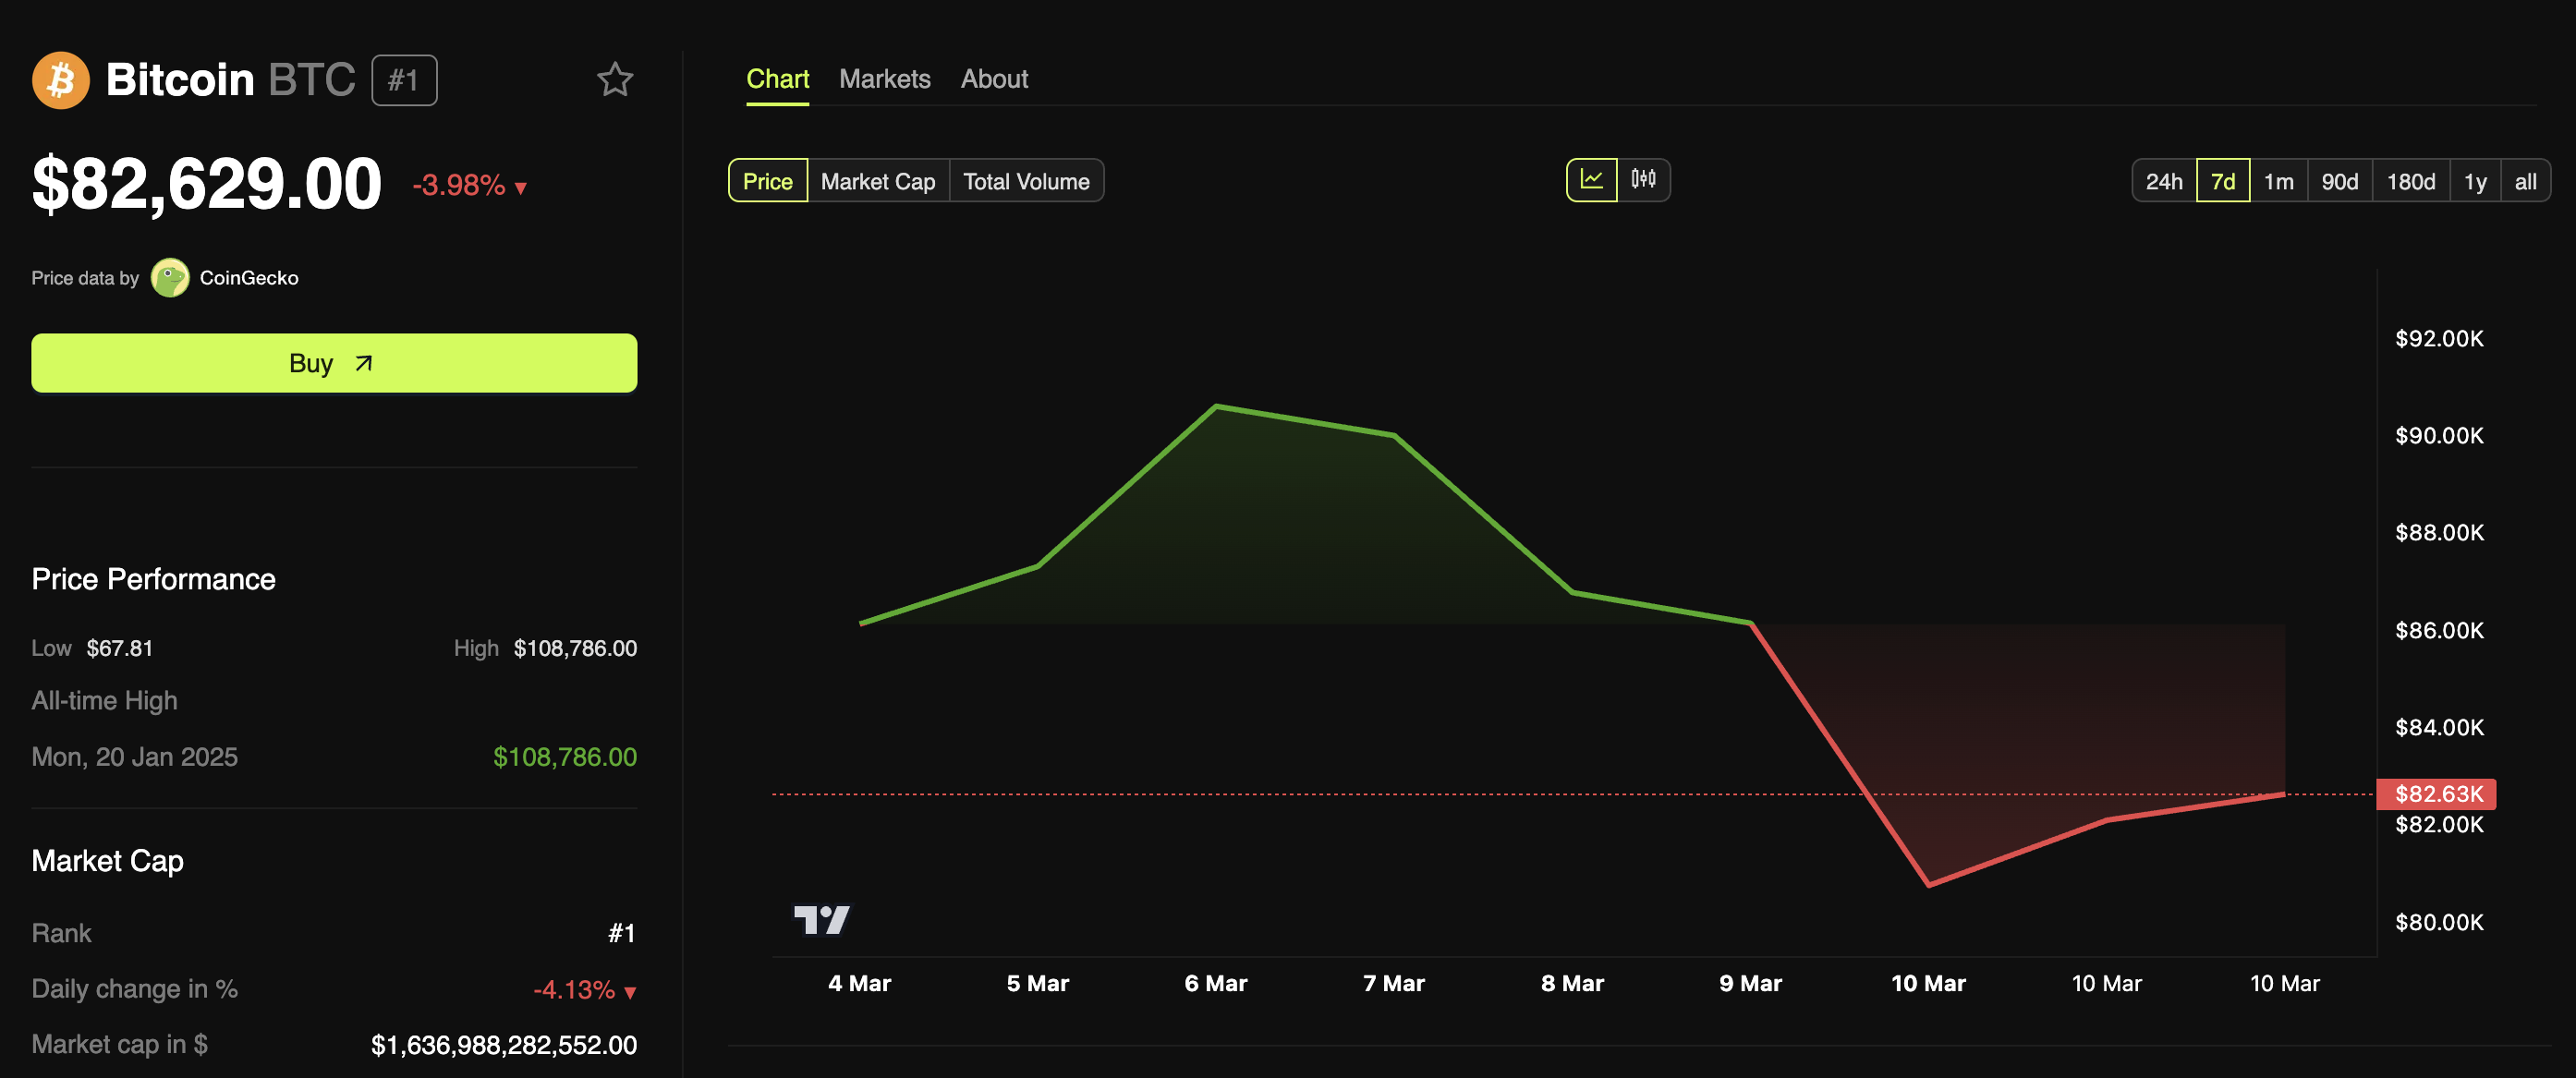Viewport: 2576px width, 1078px height.
Task: Open the About tab
Action: (994, 79)
